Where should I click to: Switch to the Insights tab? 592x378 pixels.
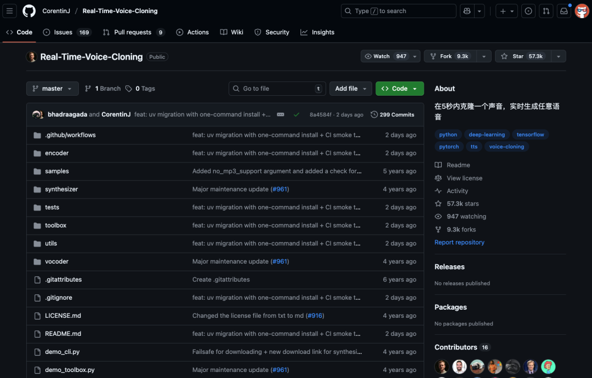317,32
